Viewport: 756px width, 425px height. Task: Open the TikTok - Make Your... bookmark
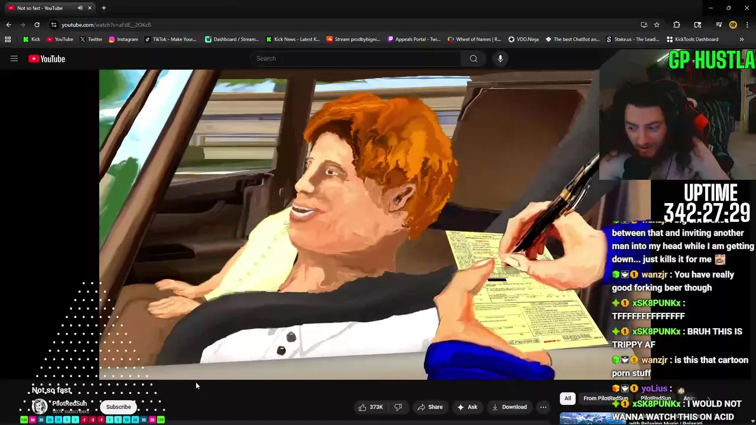click(x=170, y=40)
